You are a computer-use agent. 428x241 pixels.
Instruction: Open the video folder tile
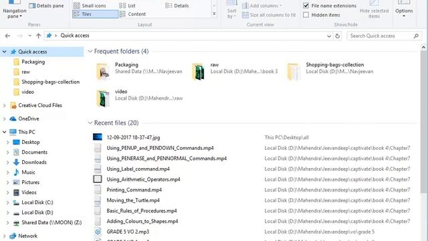click(x=139, y=98)
